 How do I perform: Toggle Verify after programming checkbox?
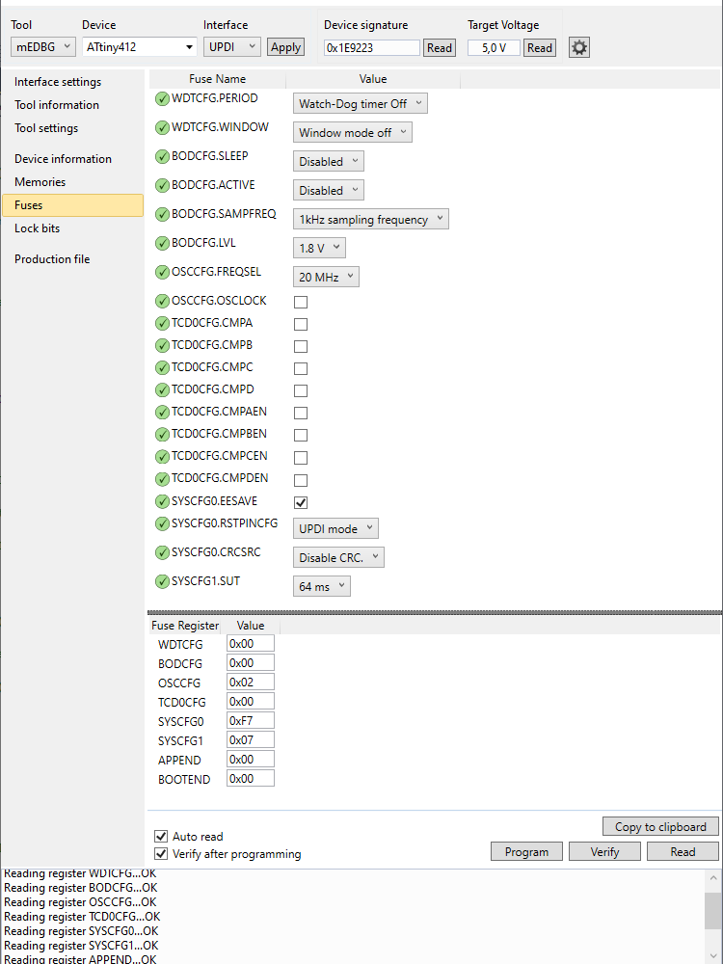pyautogui.click(x=161, y=854)
